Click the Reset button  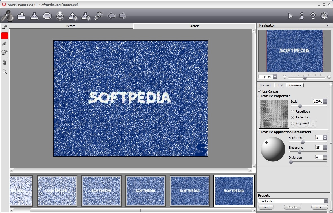319,207
